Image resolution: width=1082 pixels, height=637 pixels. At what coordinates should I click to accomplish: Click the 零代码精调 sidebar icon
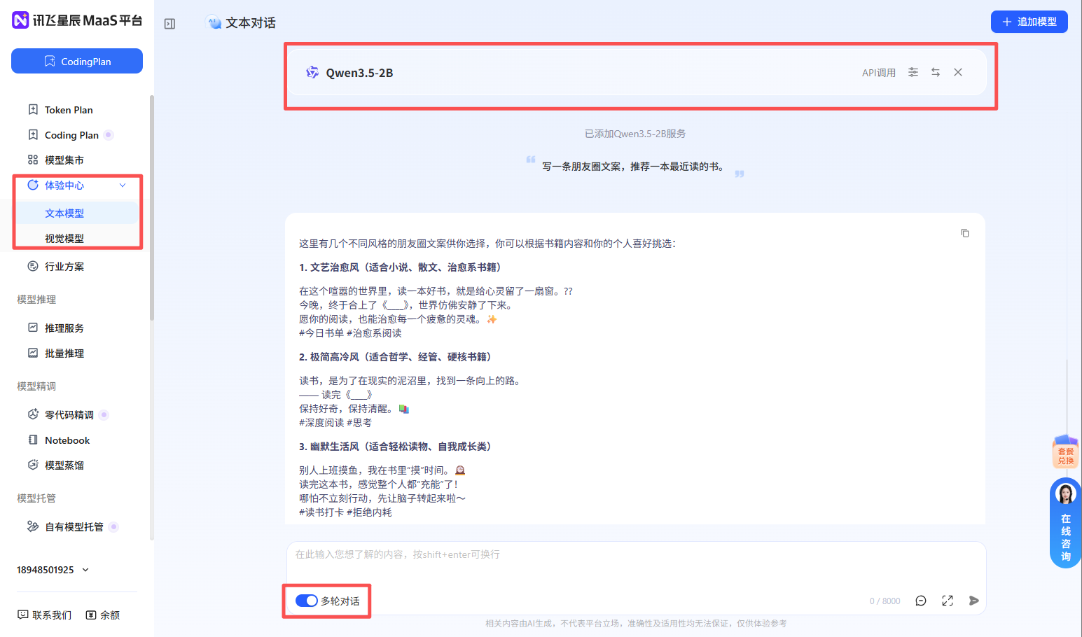pyautogui.click(x=33, y=414)
